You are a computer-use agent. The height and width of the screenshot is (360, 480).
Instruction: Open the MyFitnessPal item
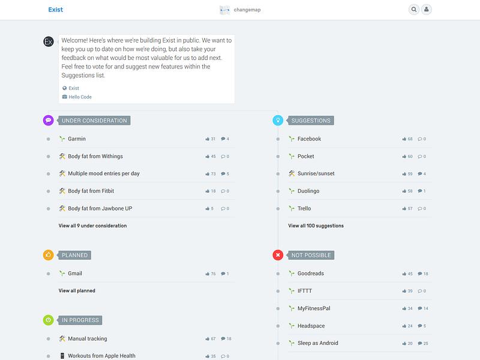314,308
